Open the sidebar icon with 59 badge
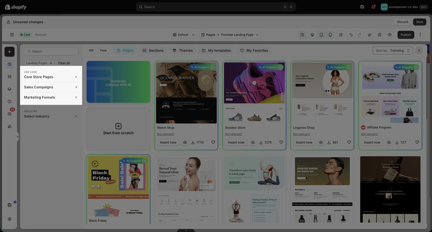 [x=9, y=114]
